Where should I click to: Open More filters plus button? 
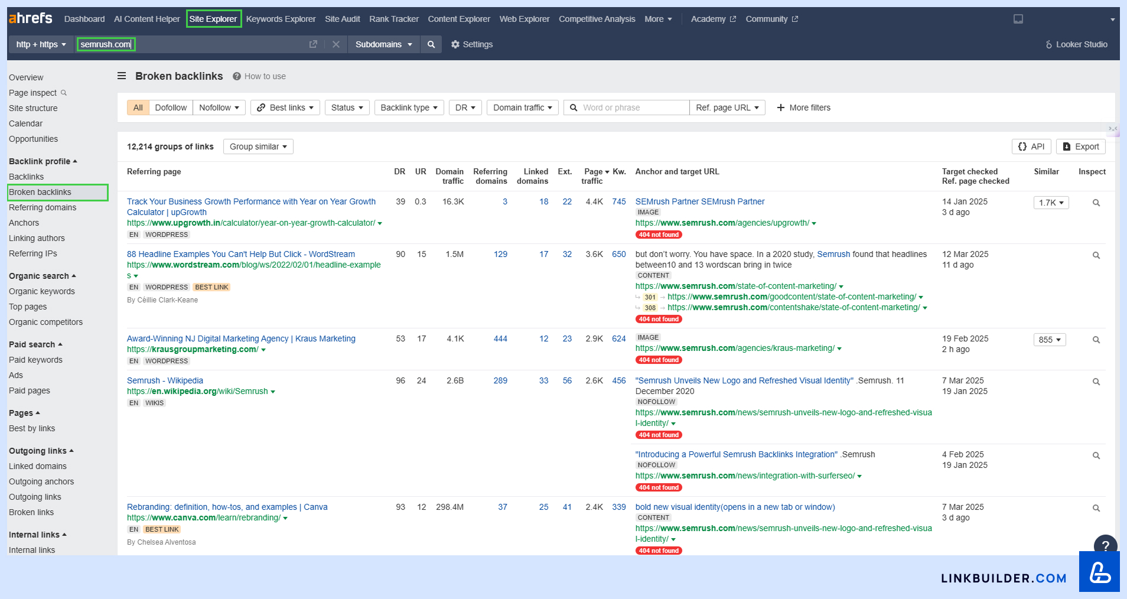point(803,108)
